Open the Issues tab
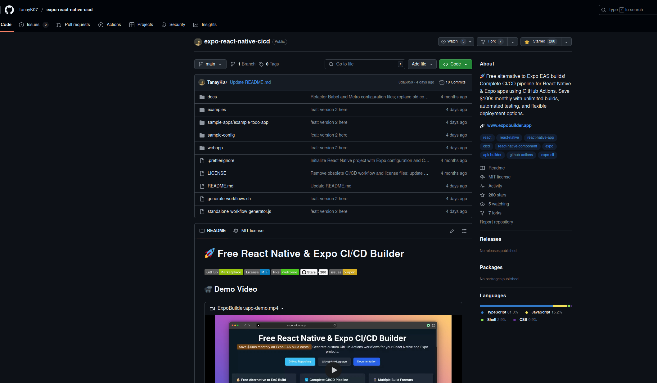657x383 pixels. (34, 25)
